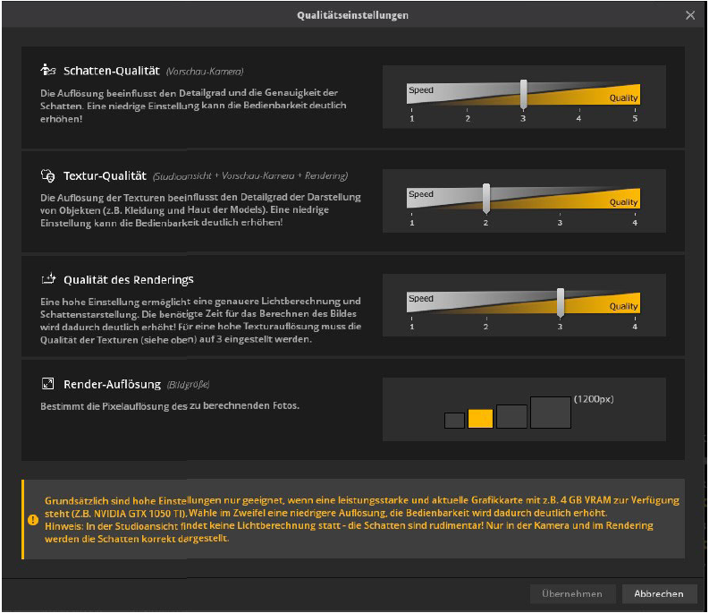Close the Qualitätseinstellungen dialog
The image size is (709, 613).
[690, 15]
